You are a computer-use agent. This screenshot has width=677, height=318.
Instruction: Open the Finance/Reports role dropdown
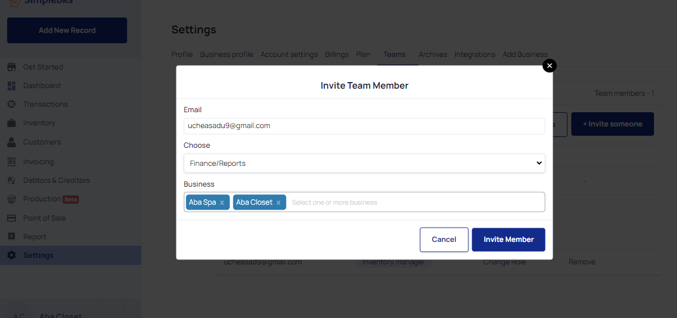(x=364, y=163)
